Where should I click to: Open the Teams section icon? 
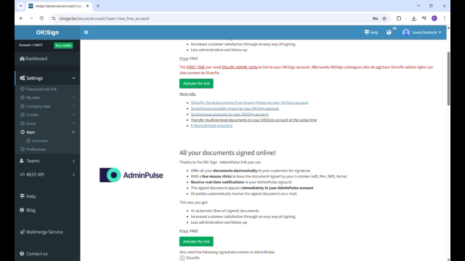tap(22, 161)
